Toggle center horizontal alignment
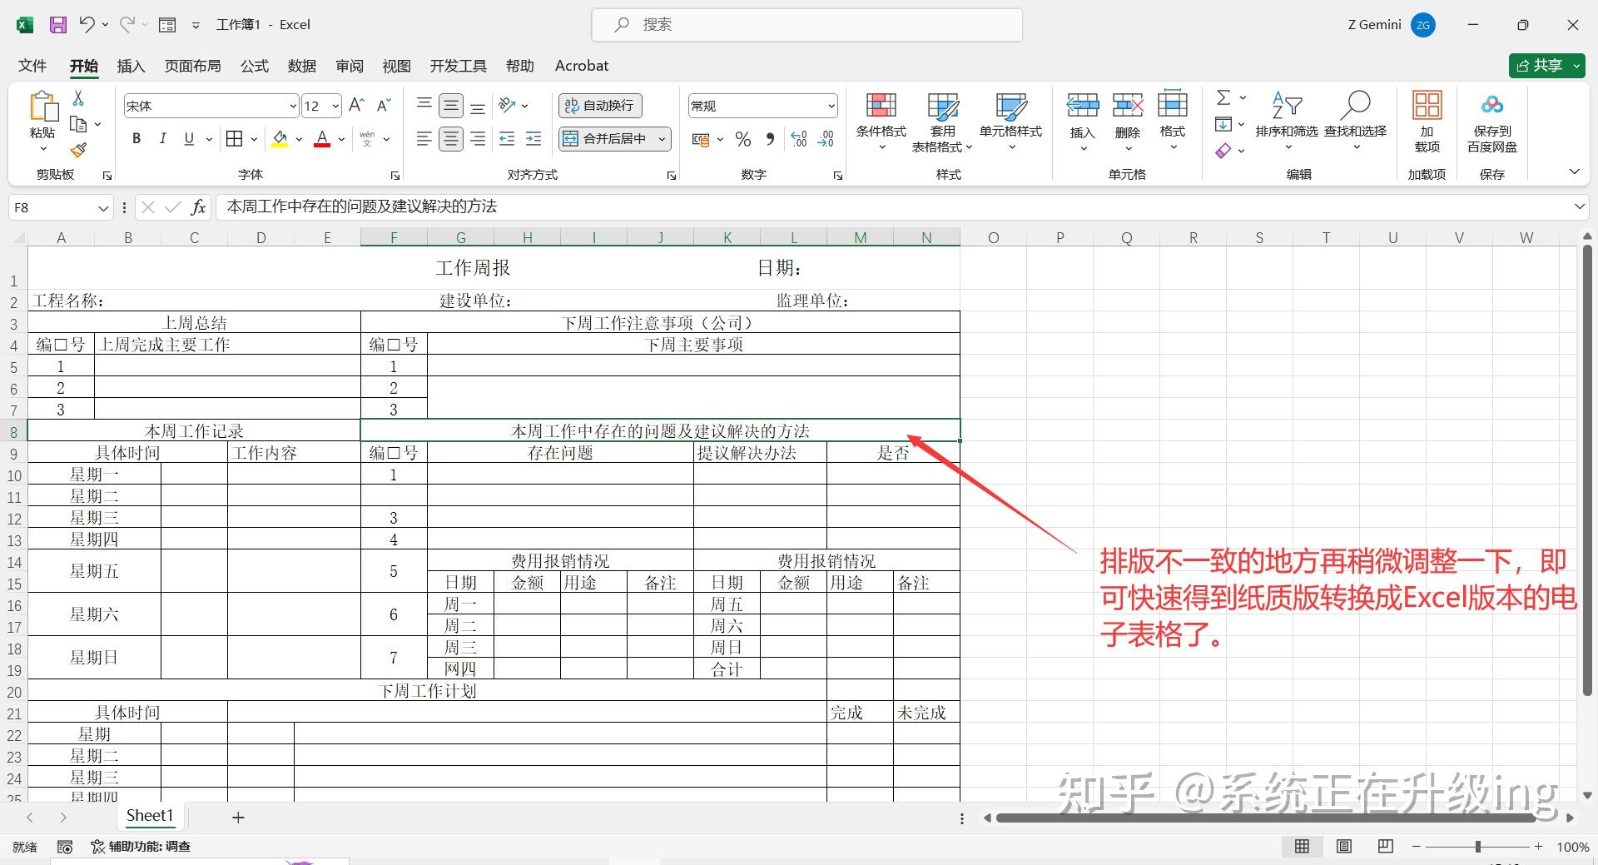This screenshot has height=865, width=1598. 451,139
